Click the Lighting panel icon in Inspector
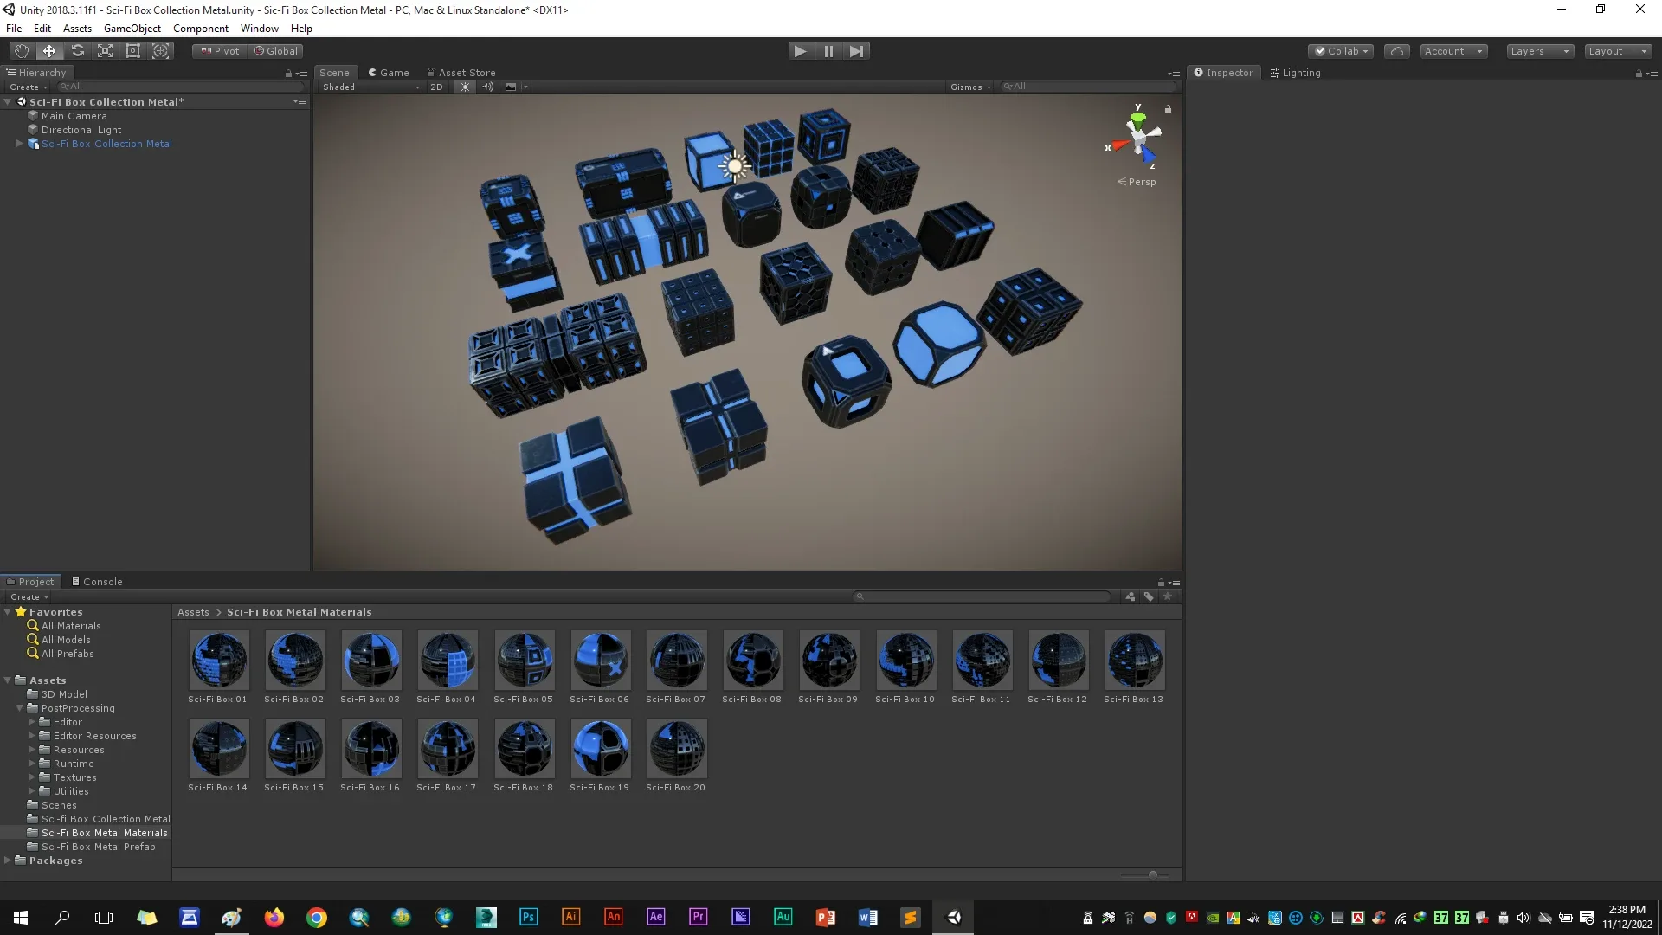Viewport: 1662px width, 935px height. click(1274, 72)
